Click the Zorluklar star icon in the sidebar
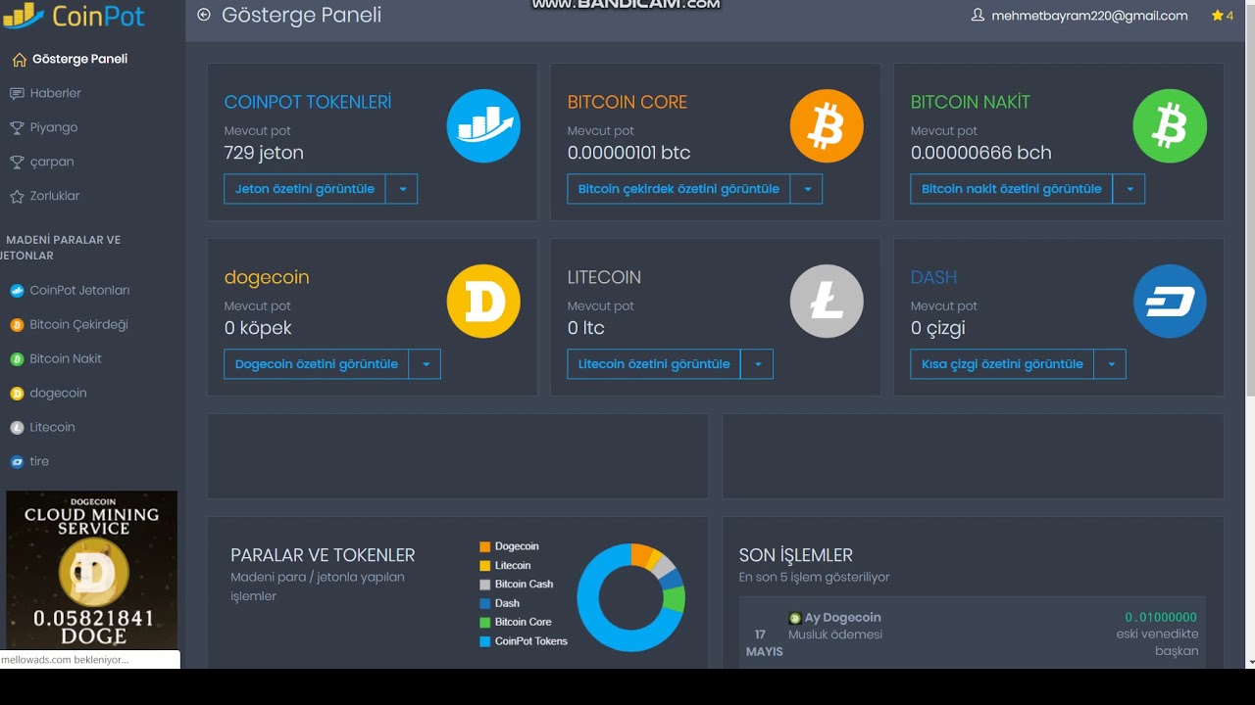1255x705 pixels. tap(17, 197)
